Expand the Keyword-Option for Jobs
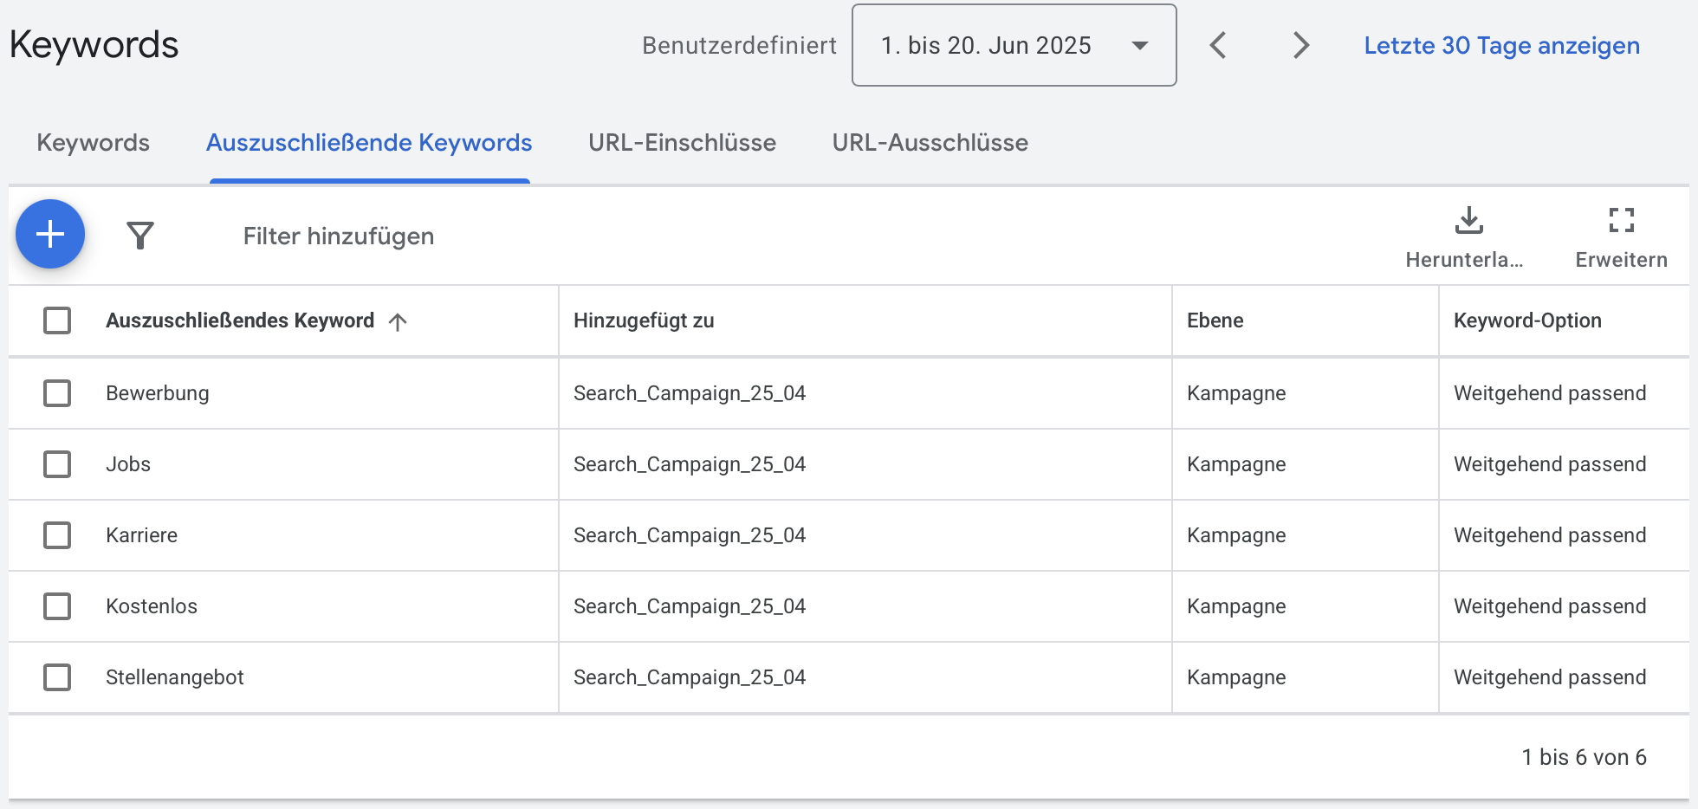Viewport: 1698px width, 809px height. tap(1549, 463)
